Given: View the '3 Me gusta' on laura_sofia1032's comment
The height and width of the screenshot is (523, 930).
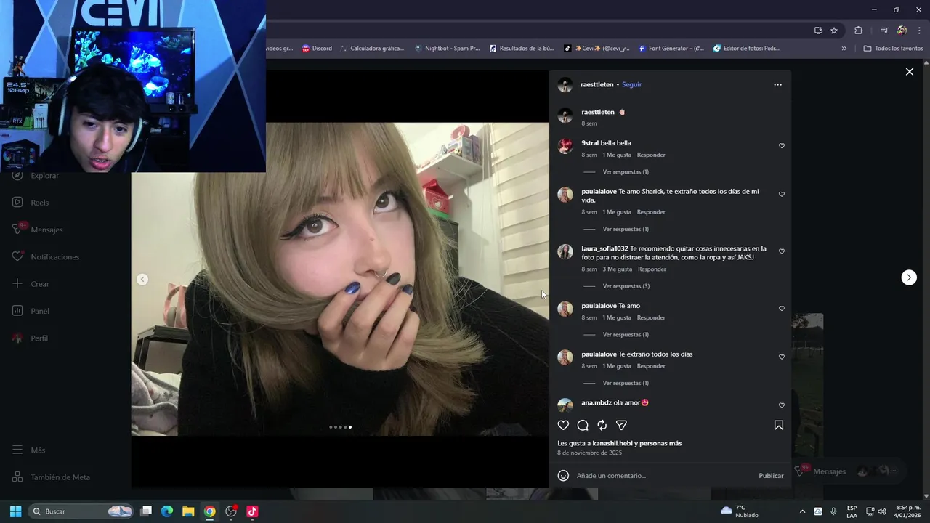Looking at the screenshot, I should point(617,269).
